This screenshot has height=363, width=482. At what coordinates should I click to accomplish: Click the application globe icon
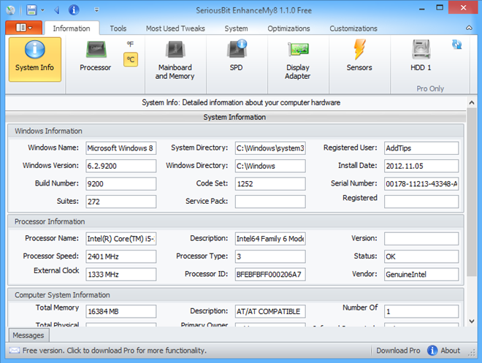point(10,10)
